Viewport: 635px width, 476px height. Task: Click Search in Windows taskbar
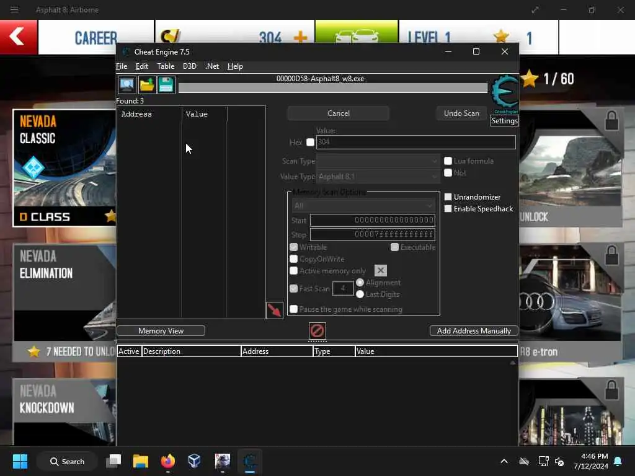click(x=67, y=461)
